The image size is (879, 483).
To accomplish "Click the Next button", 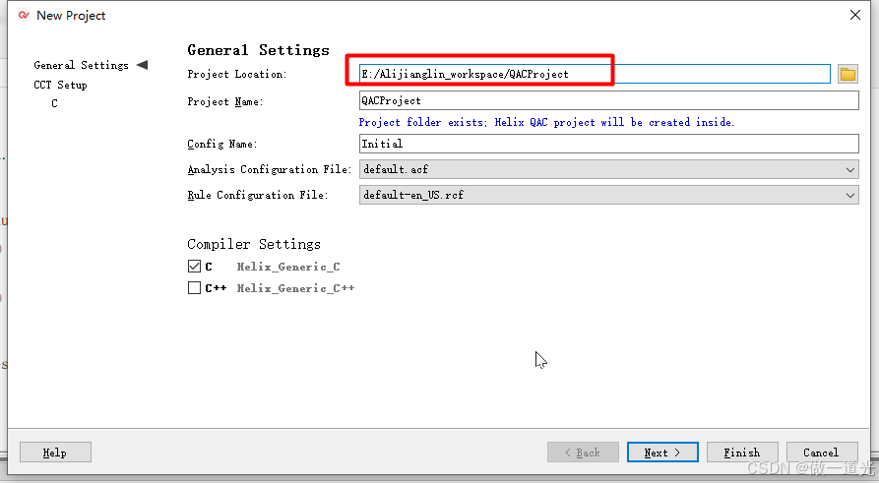I will point(662,453).
